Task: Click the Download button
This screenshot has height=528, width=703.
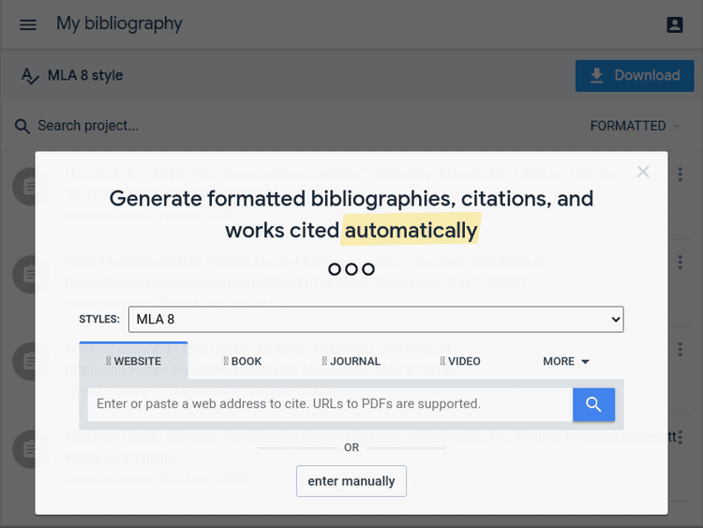Action: coord(634,76)
